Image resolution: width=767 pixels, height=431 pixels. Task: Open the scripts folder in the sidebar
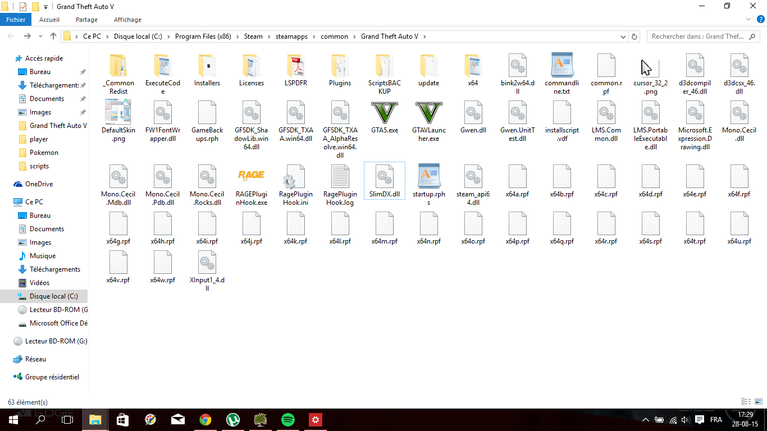tap(39, 166)
